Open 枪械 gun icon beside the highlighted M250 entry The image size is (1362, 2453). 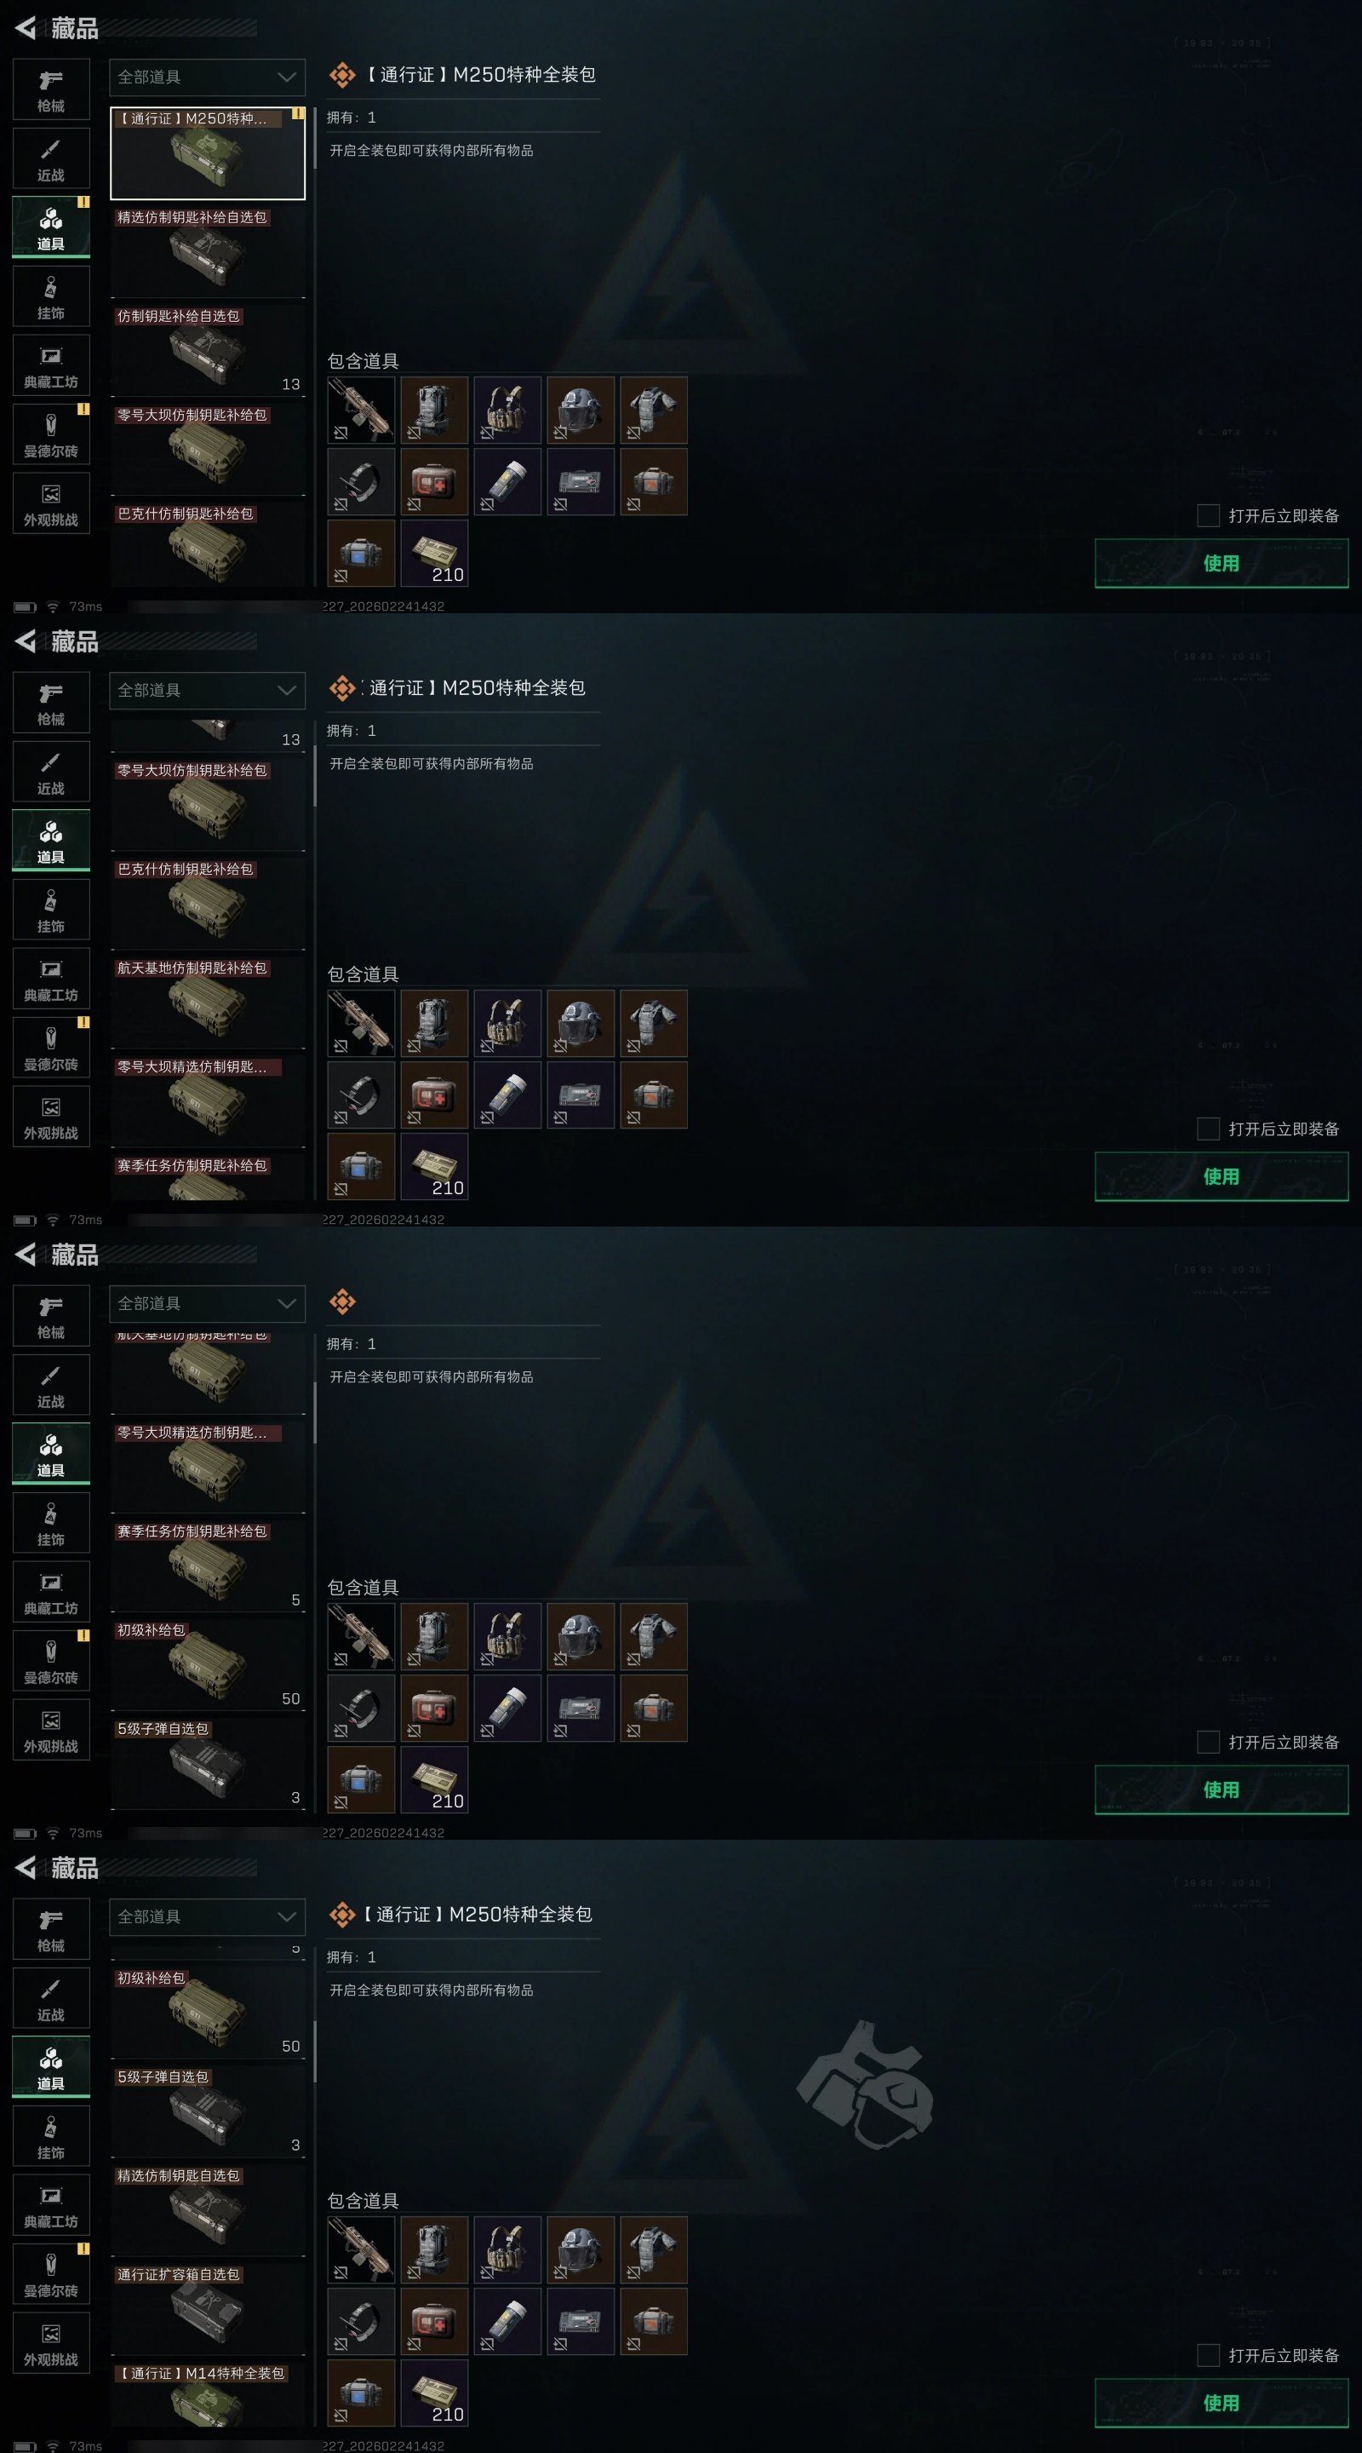[x=51, y=89]
